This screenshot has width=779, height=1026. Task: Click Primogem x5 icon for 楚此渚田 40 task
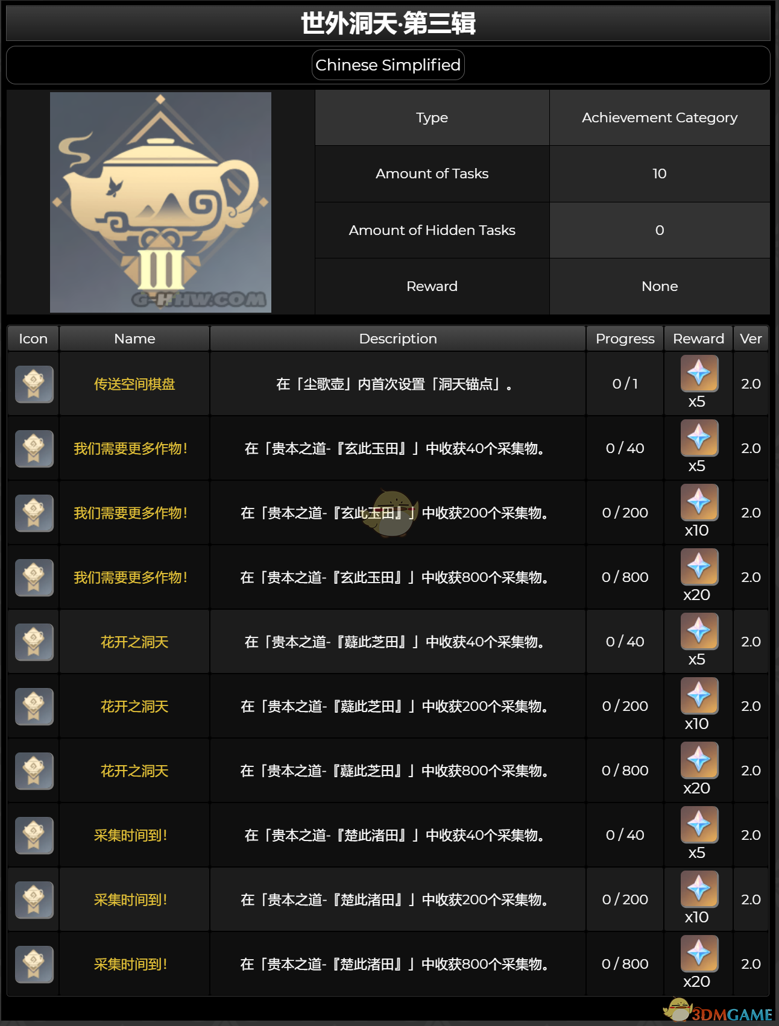point(699,825)
